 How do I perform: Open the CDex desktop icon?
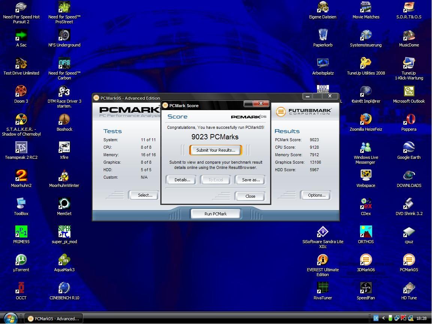click(366, 204)
